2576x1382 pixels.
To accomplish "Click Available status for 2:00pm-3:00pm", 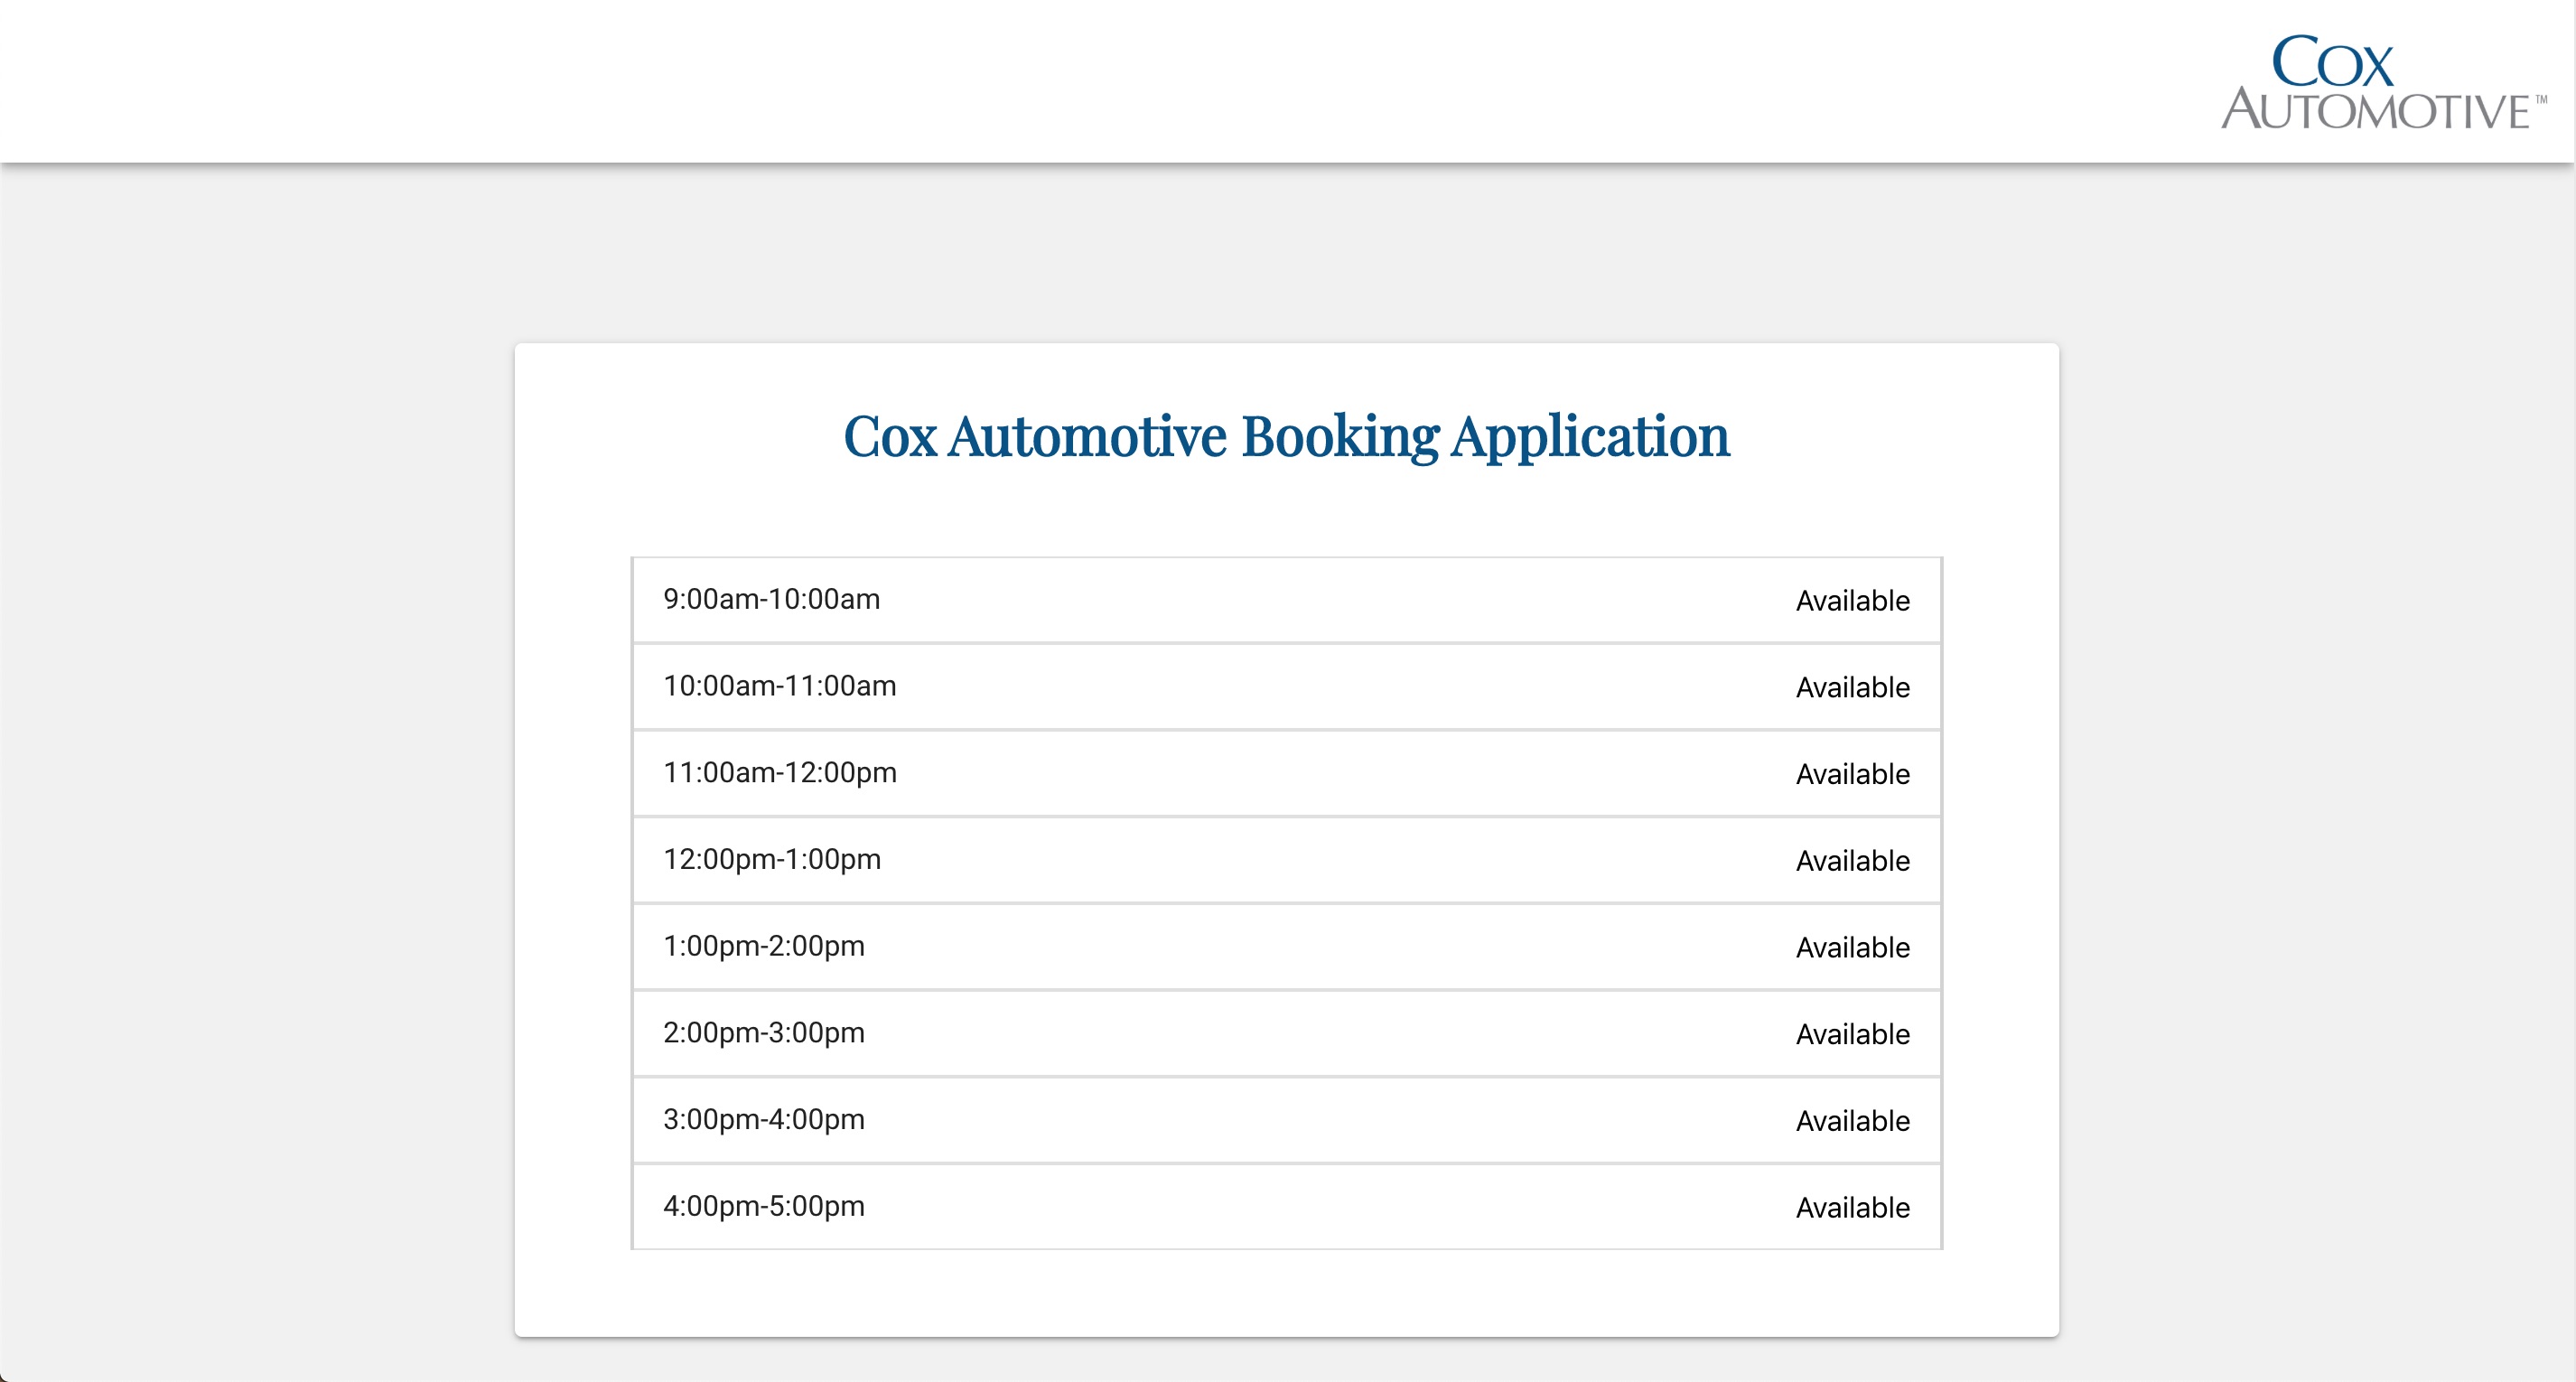I will (x=1853, y=1034).
